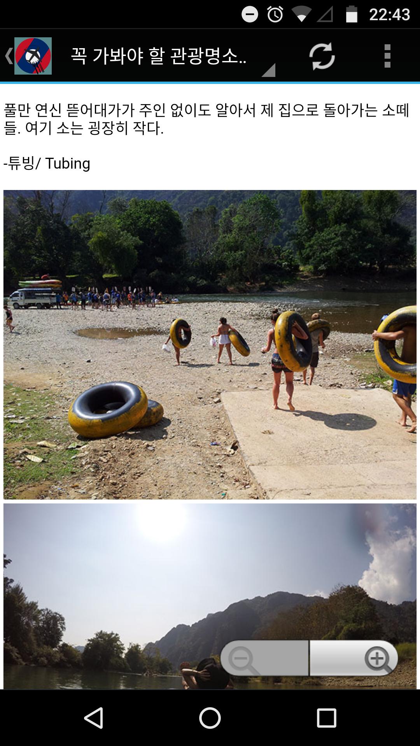
Task: Zoom in with the plus magnifier
Action: (354, 658)
